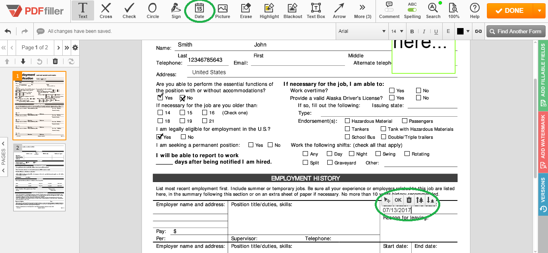Add a Text Box
The width and height of the screenshot is (548, 253).
[316, 10]
